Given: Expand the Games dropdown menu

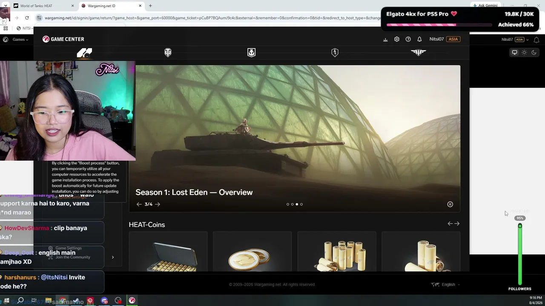Looking at the screenshot, I should coord(20,40).
